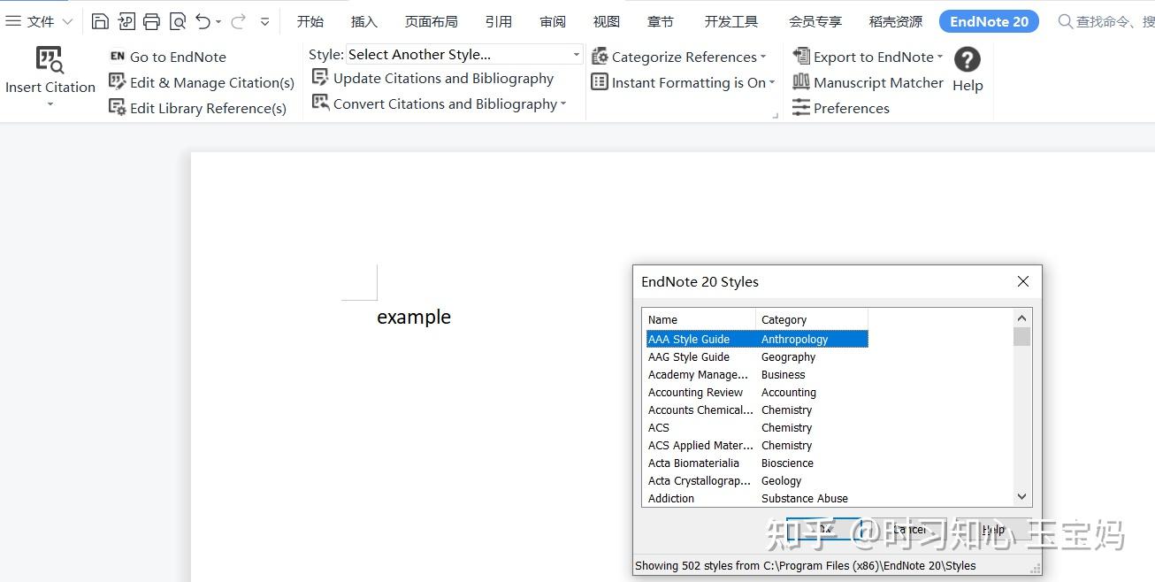This screenshot has width=1155, height=582.
Task: Open the 开发工具 ribbon tab
Action: click(730, 20)
